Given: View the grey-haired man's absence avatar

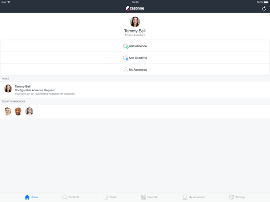Looking at the screenshot, I should pyautogui.click(x=8, y=111).
